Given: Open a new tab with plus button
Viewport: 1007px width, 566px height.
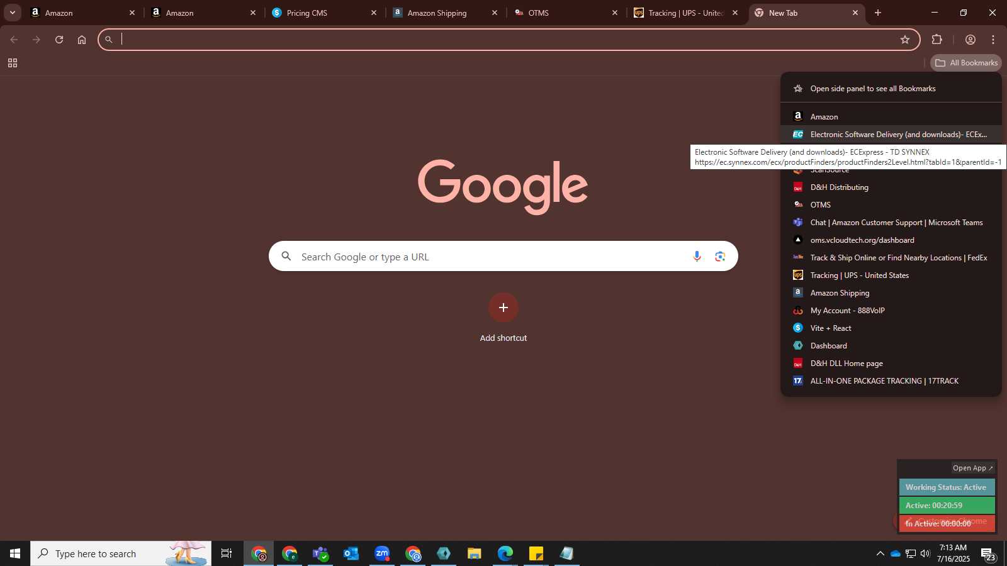Looking at the screenshot, I should pyautogui.click(x=878, y=13).
